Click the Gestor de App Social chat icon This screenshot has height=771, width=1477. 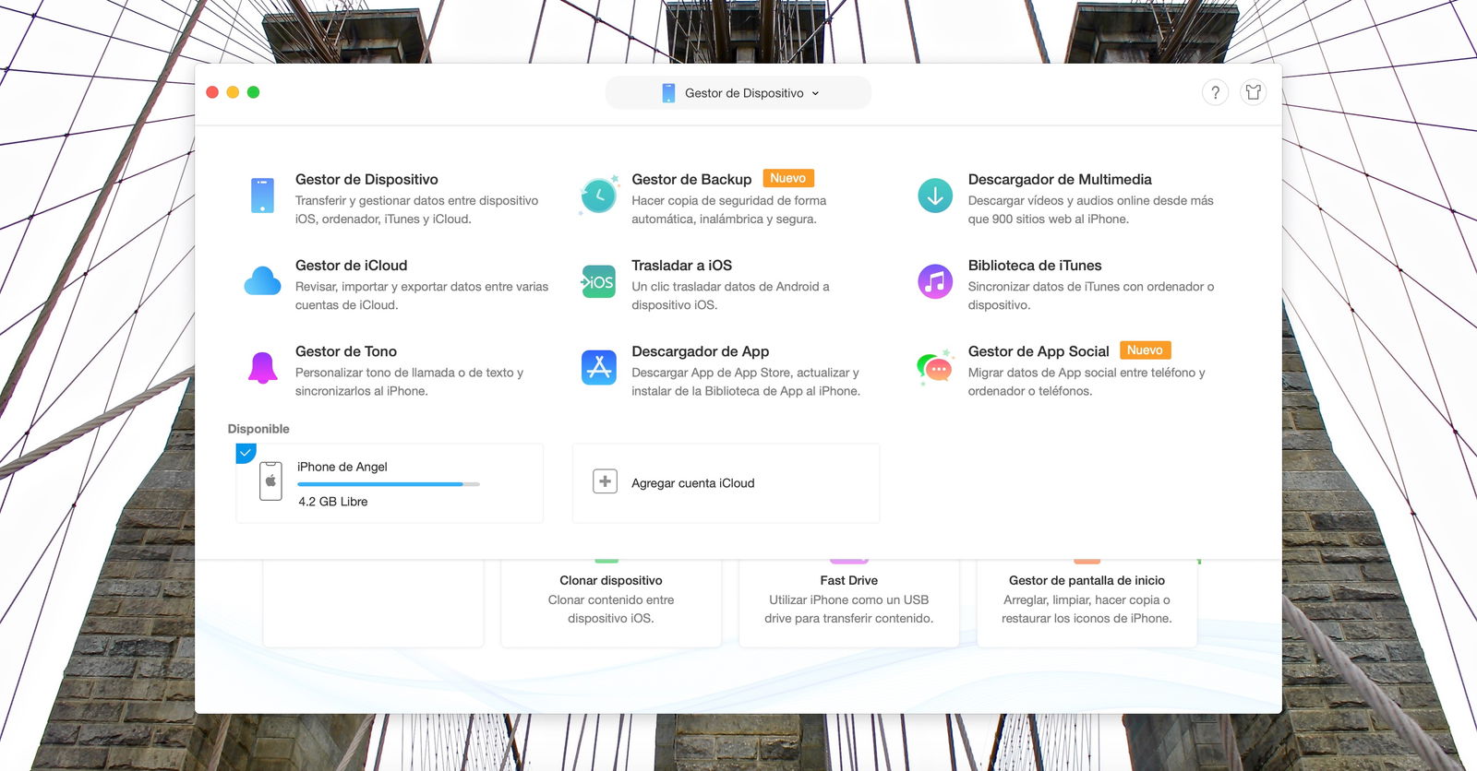coord(935,367)
